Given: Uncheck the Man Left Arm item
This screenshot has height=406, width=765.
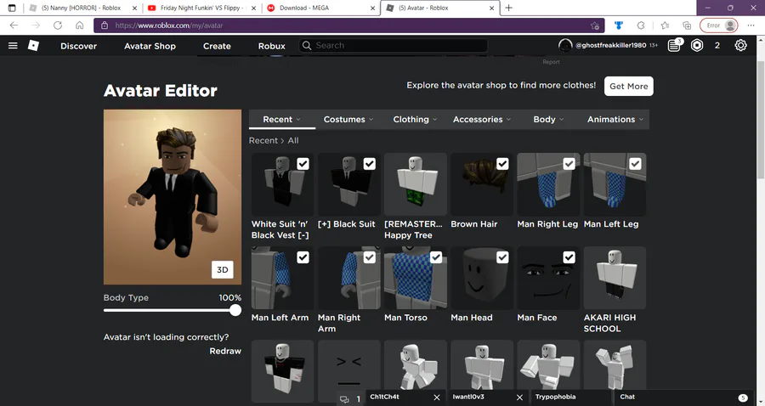Looking at the screenshot, I should click(303, 257).
